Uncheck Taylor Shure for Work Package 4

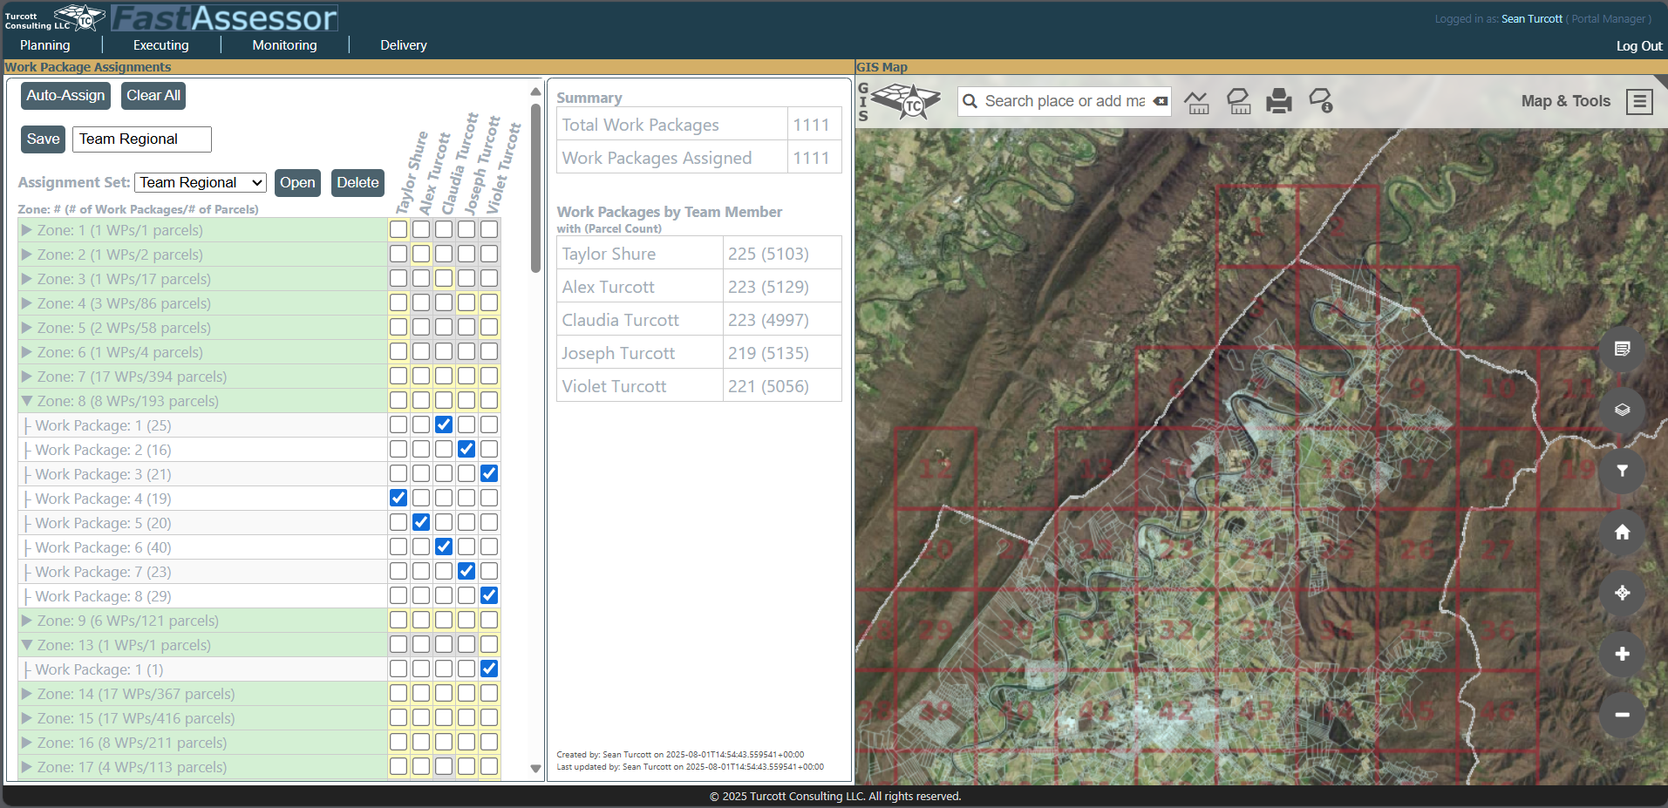click(x=398, y=498)
